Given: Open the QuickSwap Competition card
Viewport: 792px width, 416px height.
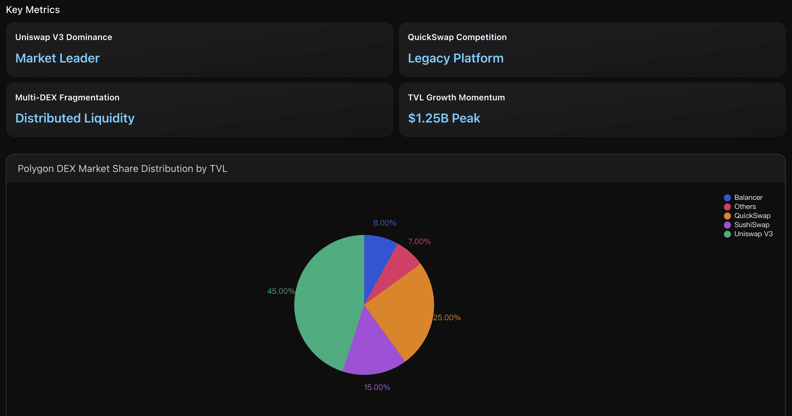Looking at the screenshot, I should pyautogui.click(x=592, y=49).
